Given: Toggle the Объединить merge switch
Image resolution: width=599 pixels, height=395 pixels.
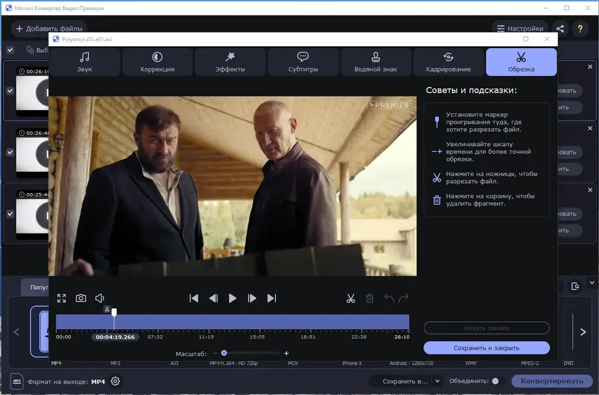Looking at the screenshot, I should coord(495,381).
